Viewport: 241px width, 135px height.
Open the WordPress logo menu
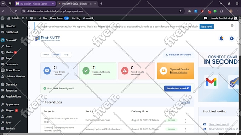(2, 18)
